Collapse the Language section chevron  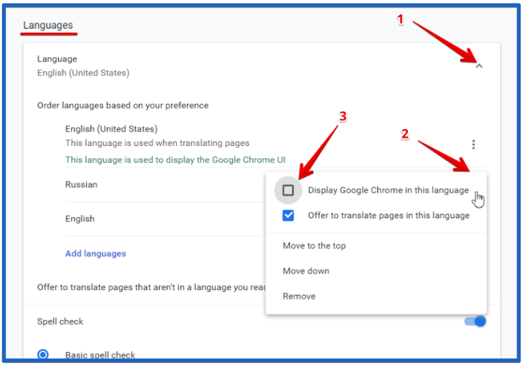(479, 66)
